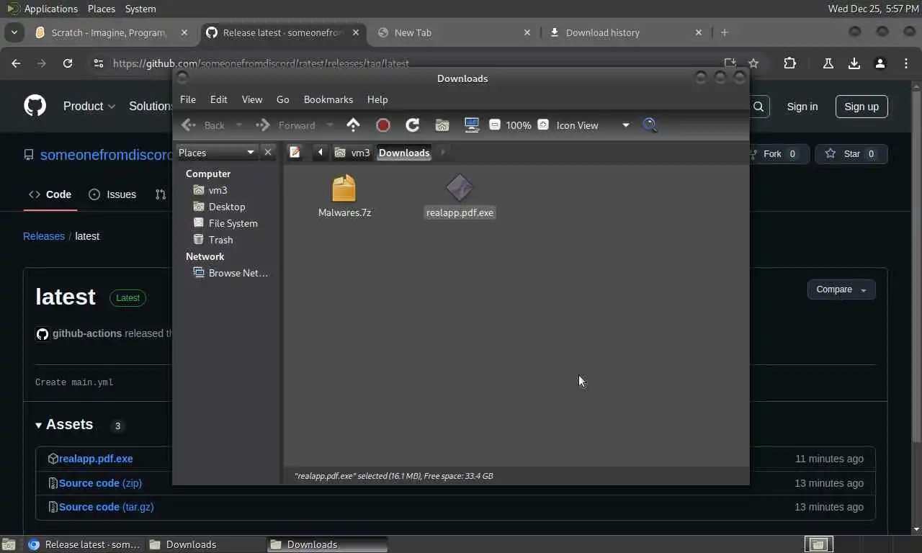Image resolution: width=922 pixels, height=553 pixels.
Task: Open Back history dropdown arrow
Action: pyautogui.click(x=239, y=125)
